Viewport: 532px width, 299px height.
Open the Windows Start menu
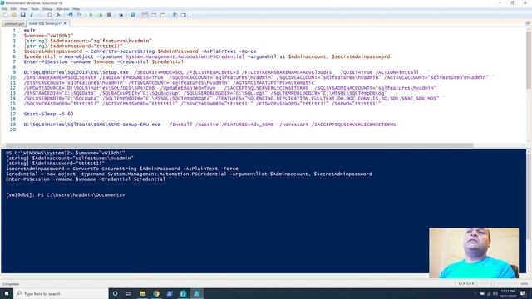[x=7, y=293]
